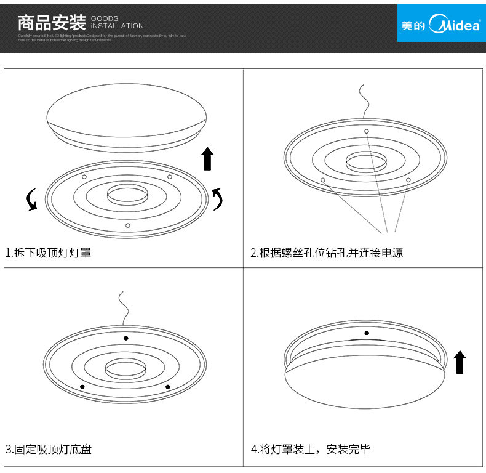Click the lampshade dome in step 1
Image resolution: width=486 pixels, height=473 pixels.
click(127, 118)
